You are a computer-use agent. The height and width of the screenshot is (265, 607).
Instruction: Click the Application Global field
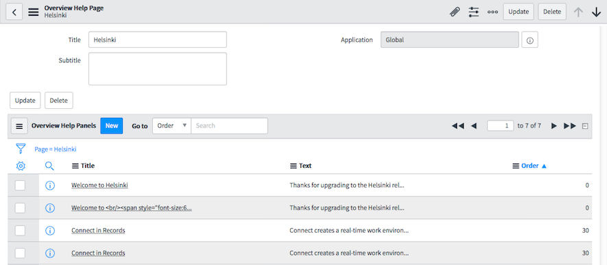450,40
